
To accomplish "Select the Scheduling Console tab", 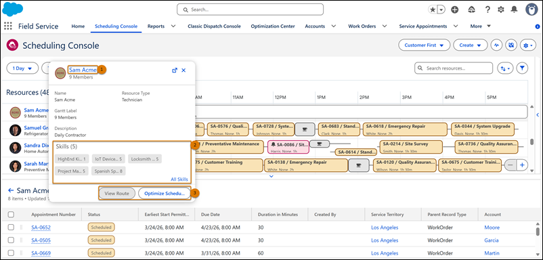I will coord(116,26).
